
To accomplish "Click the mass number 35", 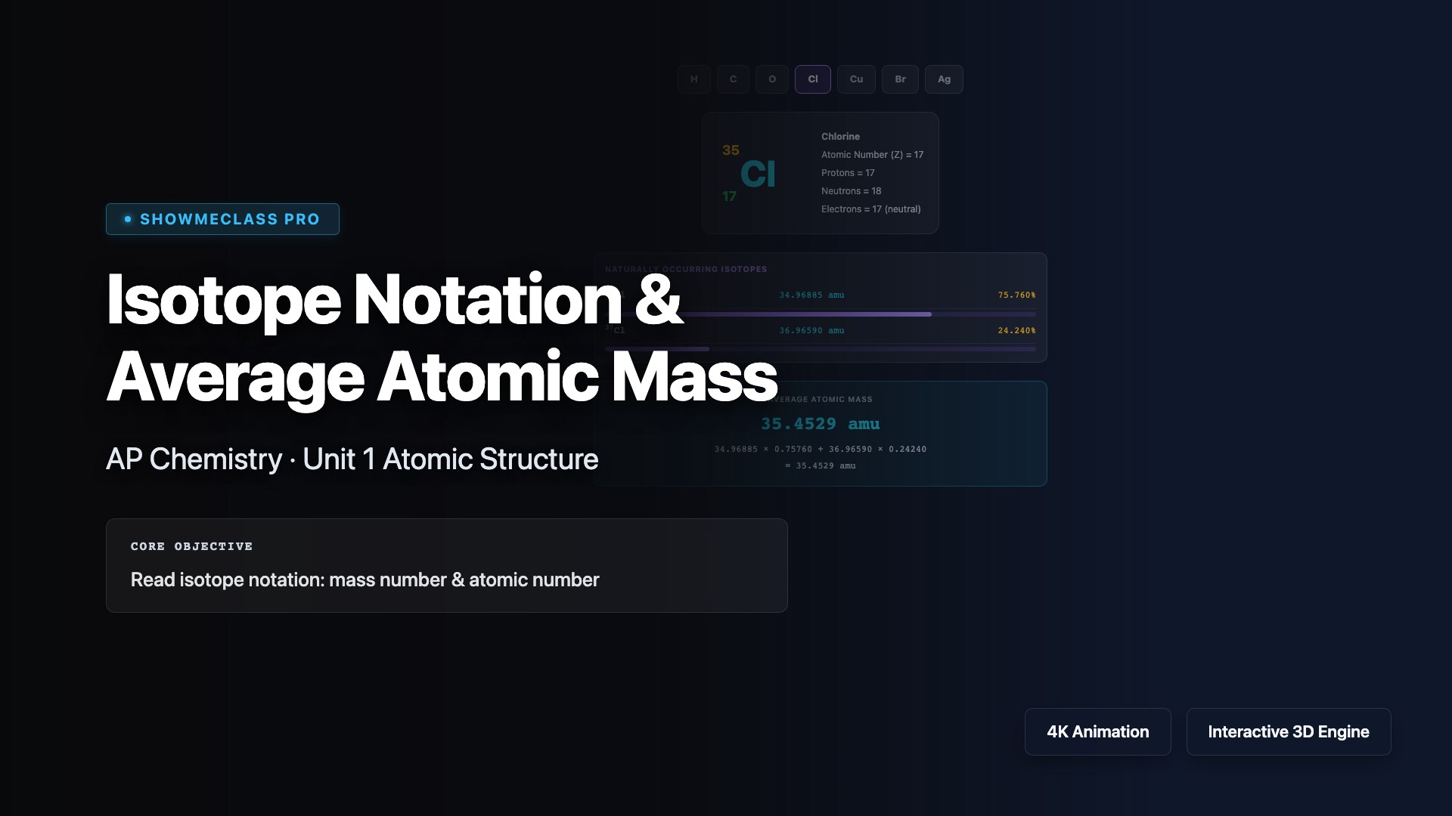I will [731, 150].
